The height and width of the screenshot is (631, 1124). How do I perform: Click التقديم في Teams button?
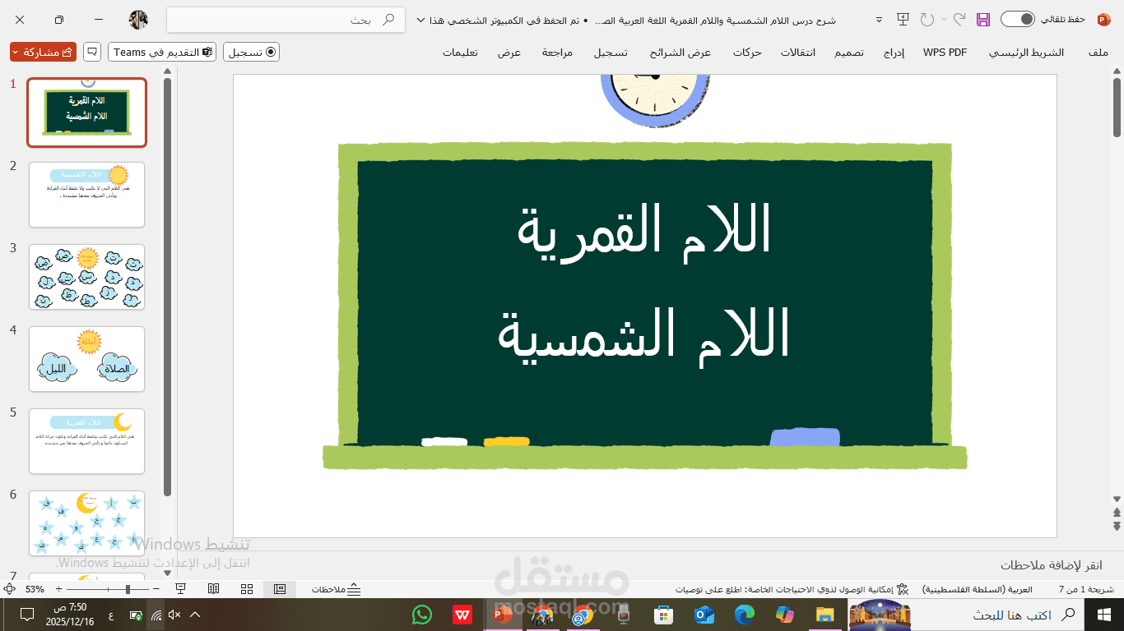pyautogui.click(x=162, y=52)
